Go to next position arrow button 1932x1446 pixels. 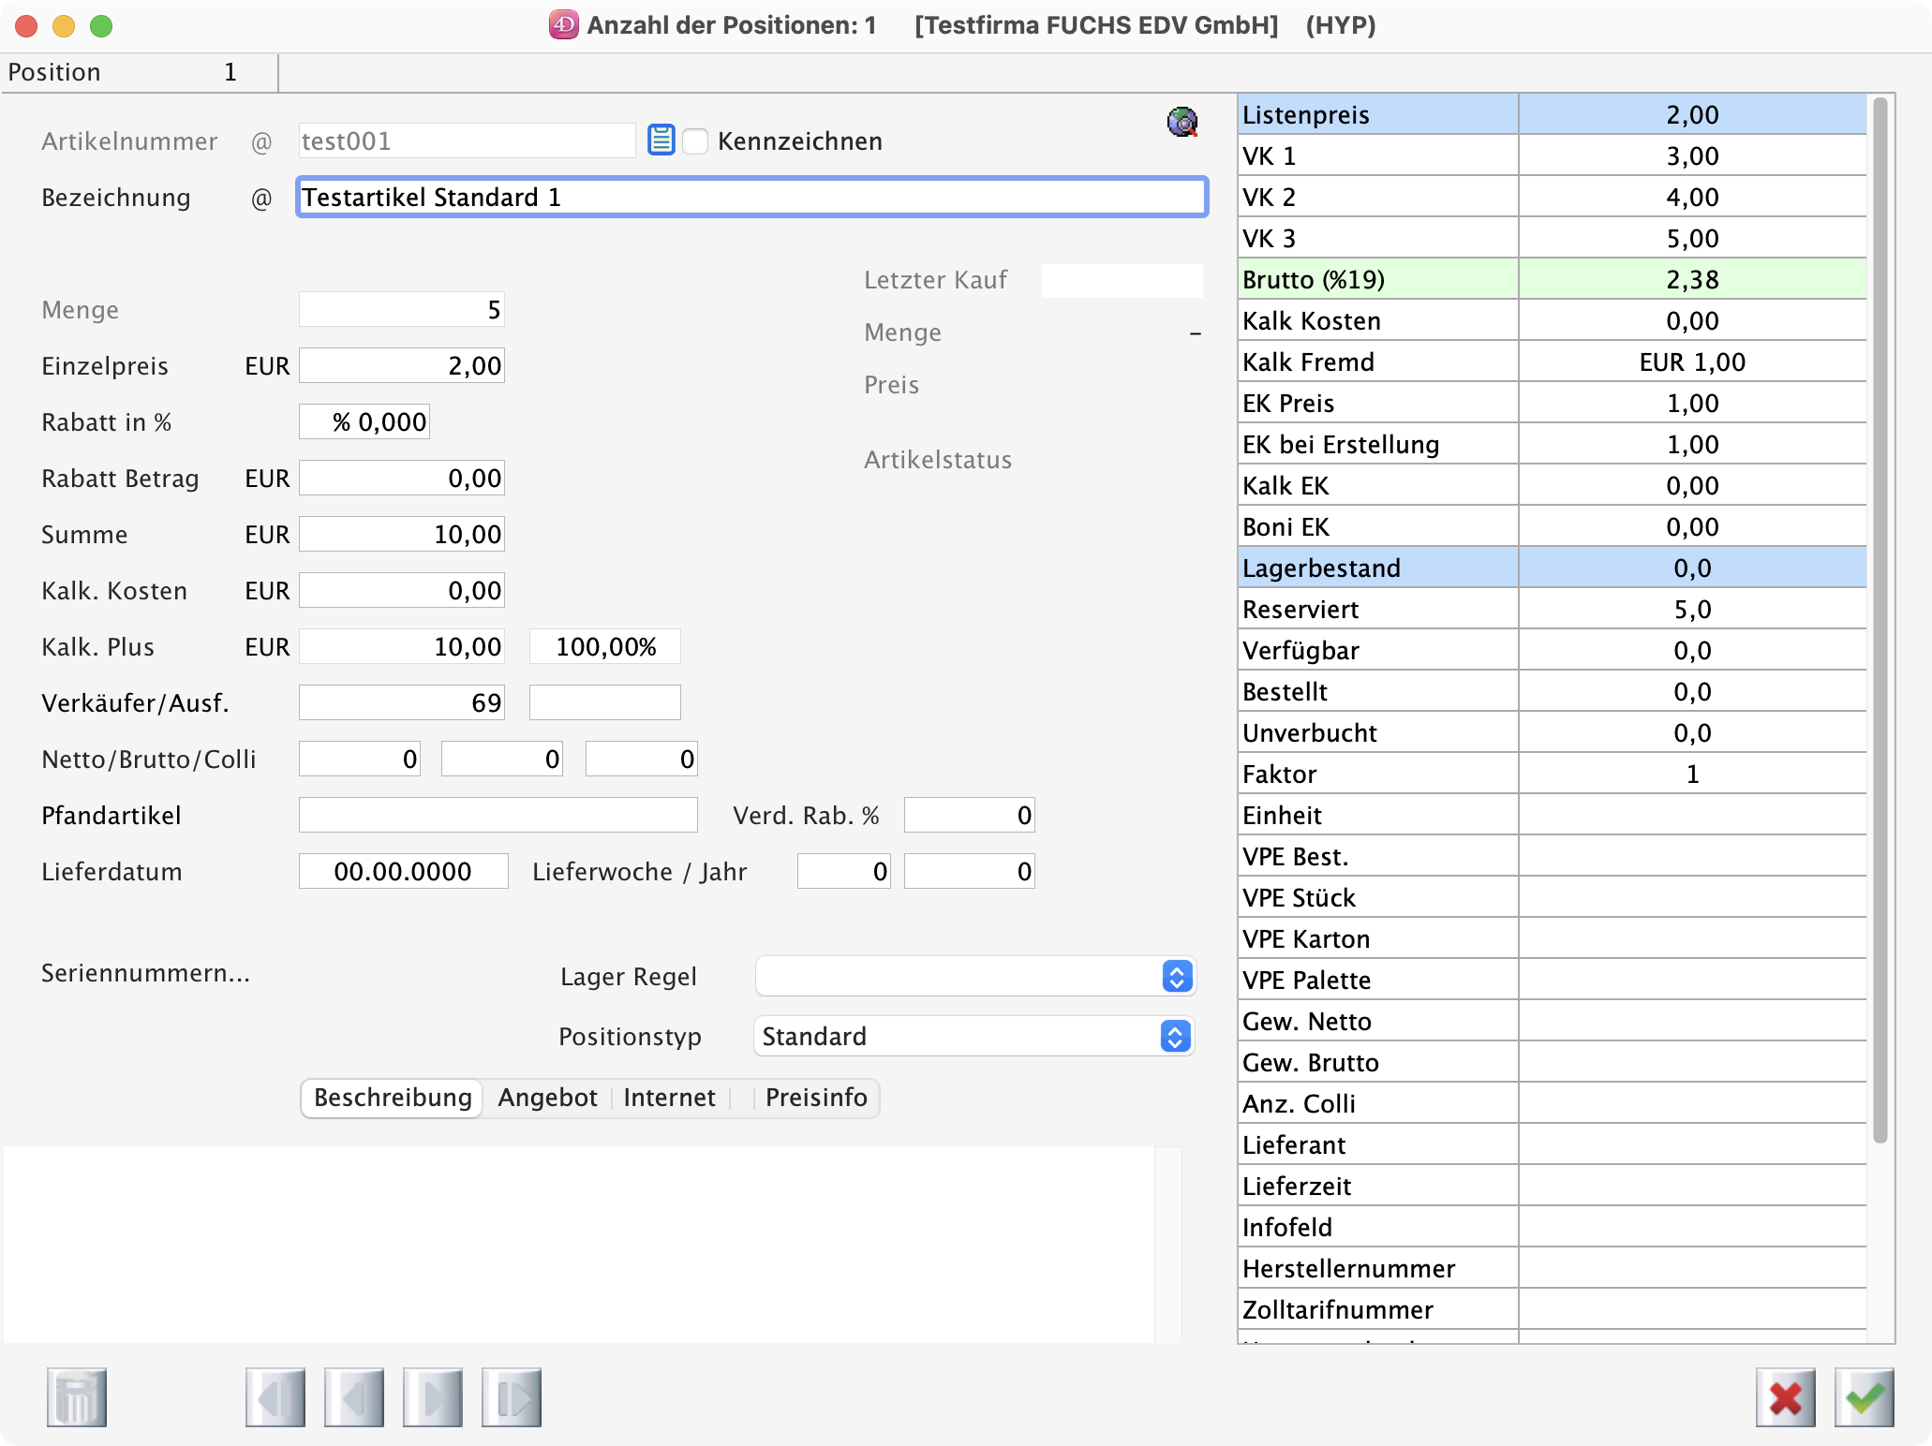(433, 1397)
